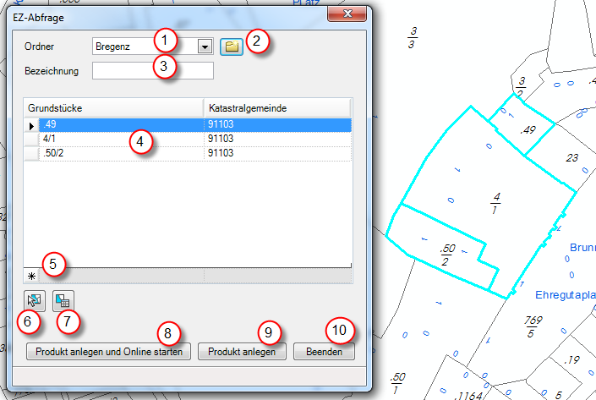This screenshot has height=400, width=596.
Task: Click the folder icon next to Ordner
Action: (231, 47)
